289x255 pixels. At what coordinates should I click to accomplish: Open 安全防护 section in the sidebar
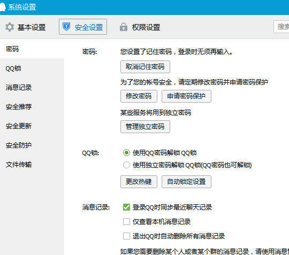click(x=32, y=145)
